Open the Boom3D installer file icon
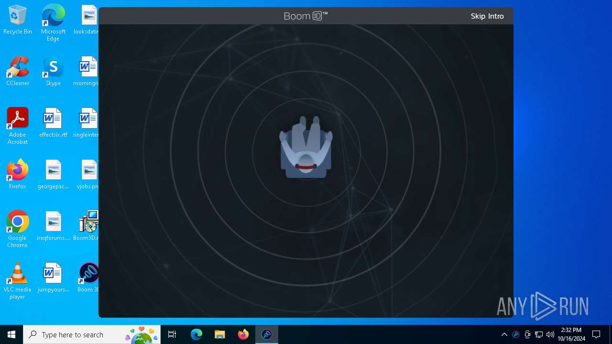 [x=88, y=226]
